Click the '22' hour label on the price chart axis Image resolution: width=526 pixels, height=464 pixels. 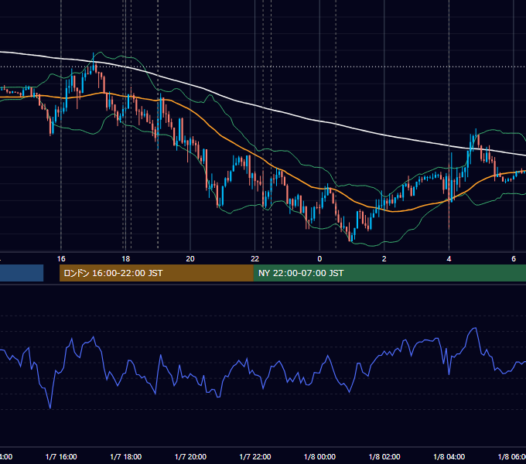(x=255, y=258)
